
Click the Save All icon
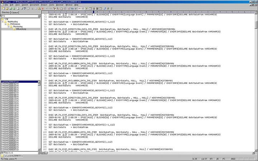pyautogui.click(x=14, y=9)
